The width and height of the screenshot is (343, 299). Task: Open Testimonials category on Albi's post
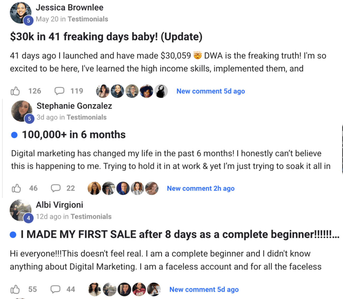tap(91, 216)
